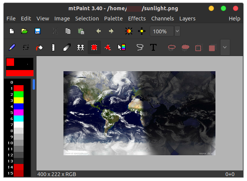Viewport: 247px width, 181px height.
Task: Open the Edit menu
Action: click(x=26, y=19)
